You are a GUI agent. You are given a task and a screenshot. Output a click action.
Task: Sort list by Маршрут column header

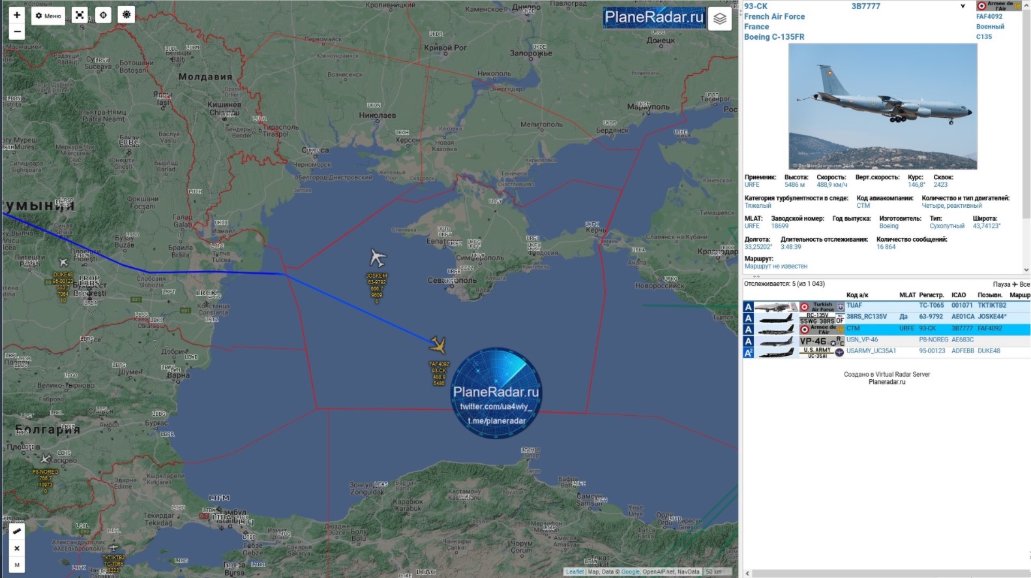tap(1020, 295)
